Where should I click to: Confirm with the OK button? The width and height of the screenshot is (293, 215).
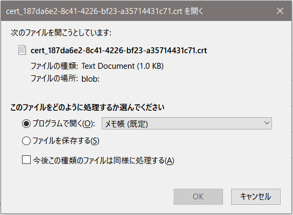pyautogui.click(x=198, y=197)
